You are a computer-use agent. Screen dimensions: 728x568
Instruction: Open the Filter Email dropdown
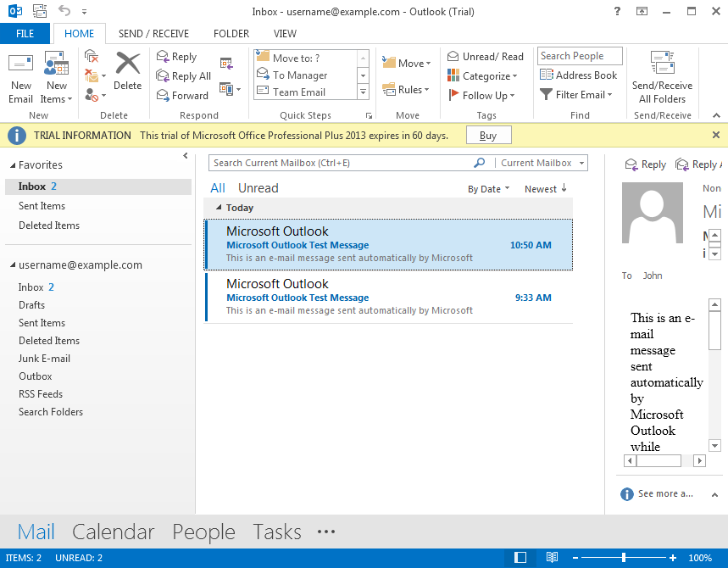click(576, 94)
